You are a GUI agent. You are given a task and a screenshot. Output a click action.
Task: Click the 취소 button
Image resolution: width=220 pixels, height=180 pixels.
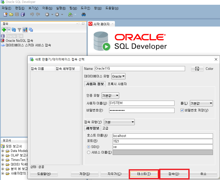(x=203, y=174)
